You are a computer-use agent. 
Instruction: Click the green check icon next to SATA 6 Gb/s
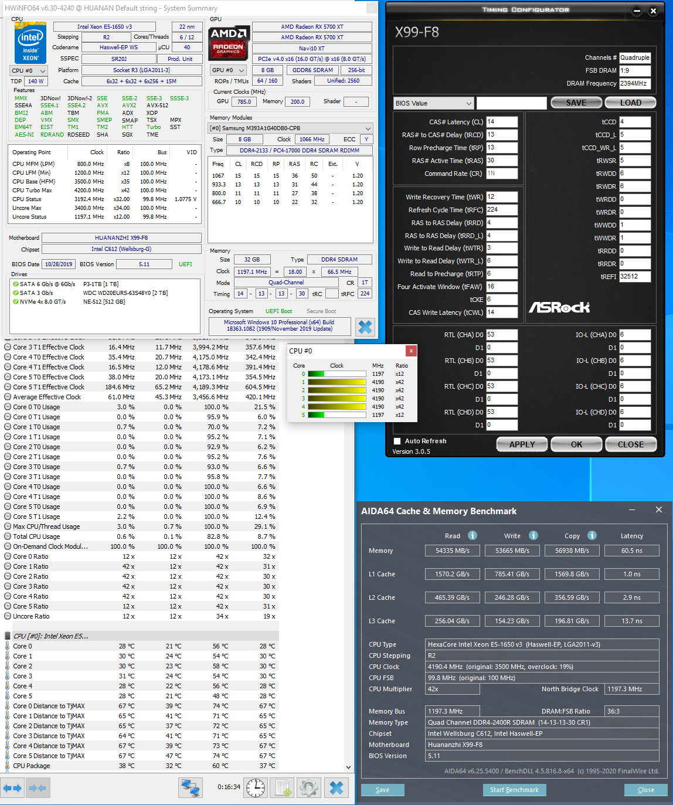16,284
